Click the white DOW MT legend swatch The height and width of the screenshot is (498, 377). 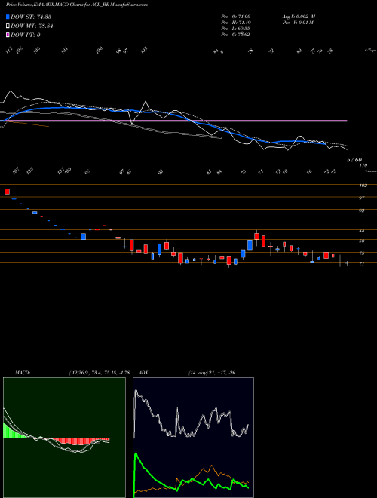pyautogui.click(x=8, y=26)
